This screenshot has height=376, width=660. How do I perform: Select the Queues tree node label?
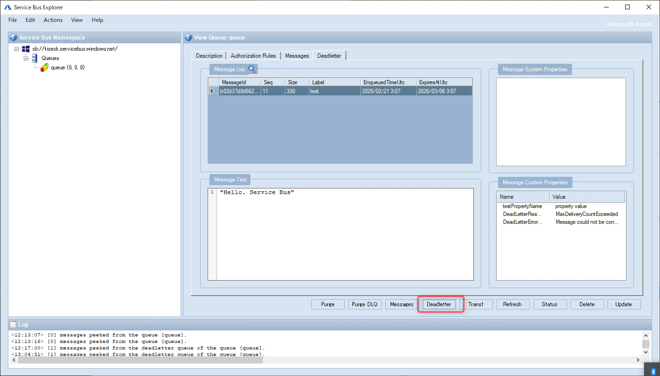coord(50,58)
